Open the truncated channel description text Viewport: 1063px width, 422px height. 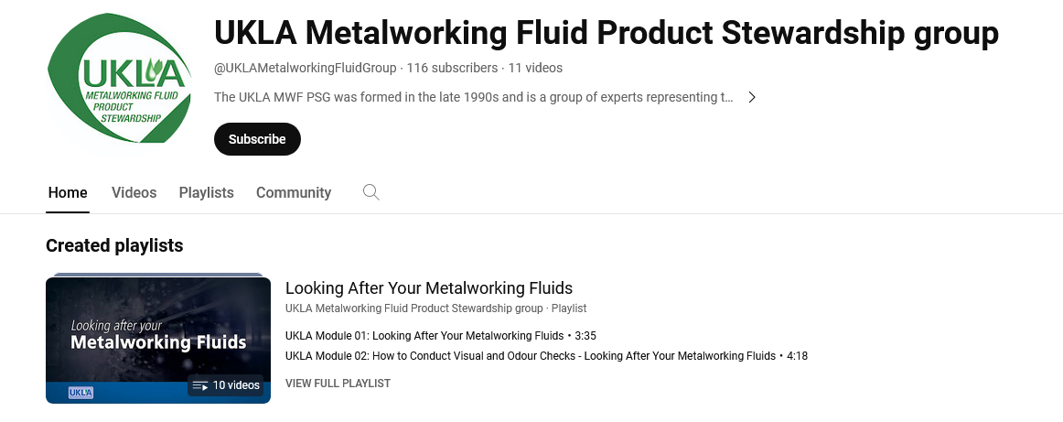pyautogui.click(x=473, y=97)
